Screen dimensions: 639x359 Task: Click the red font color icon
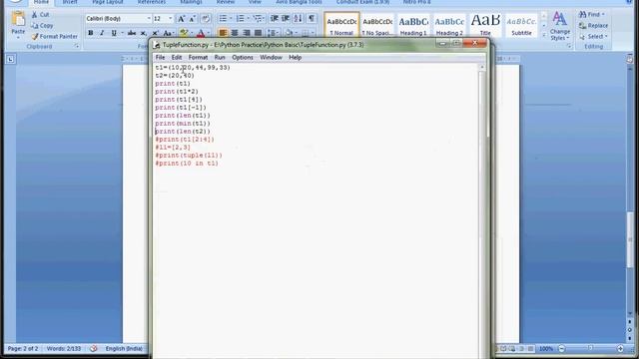(201, 33)
